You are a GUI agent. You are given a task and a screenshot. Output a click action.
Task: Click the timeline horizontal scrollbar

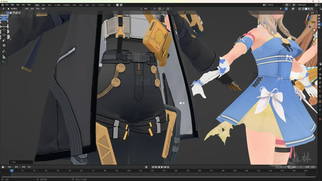pyautogui.click(x=158, y=177)
